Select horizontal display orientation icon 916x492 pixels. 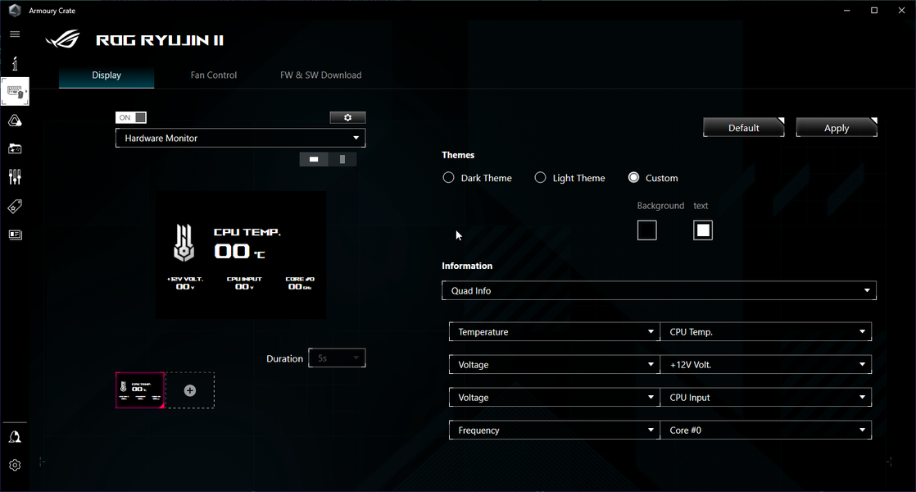[x=314, y=159]
